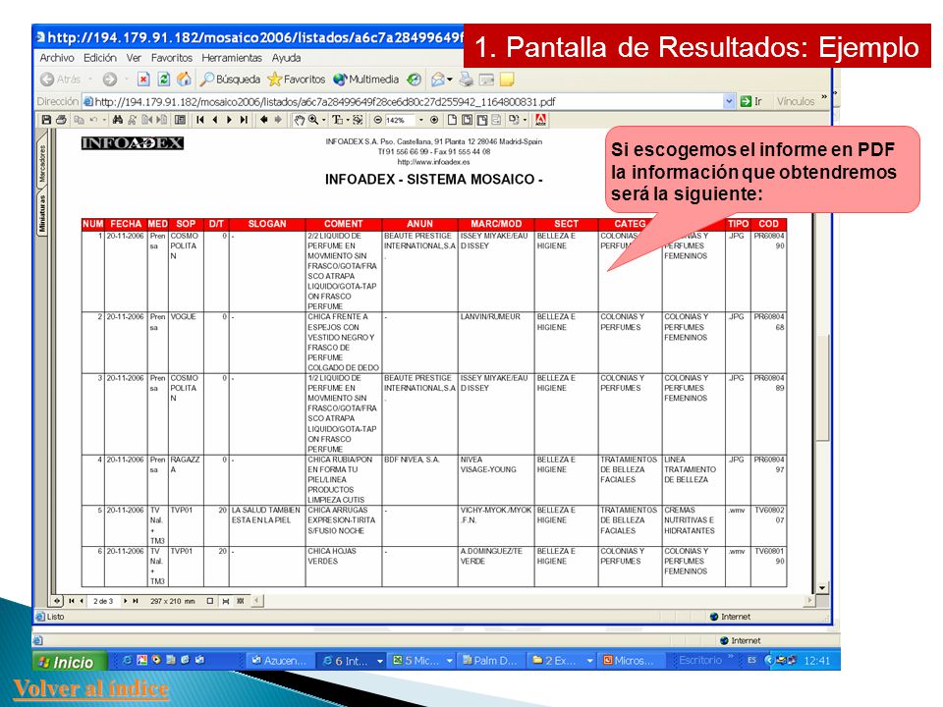The image size is (943, 707).
Task: Go to previous view black arrow
Action: tap(263, 120)
